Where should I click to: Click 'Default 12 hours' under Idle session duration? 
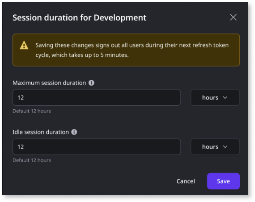[32, 160]
